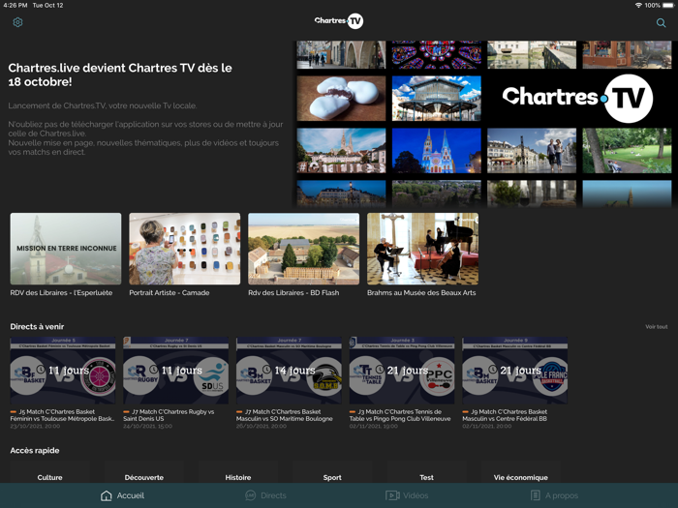Switch to the Accueil tab
This screenshot has height=508, width=678.
(122, 495)
